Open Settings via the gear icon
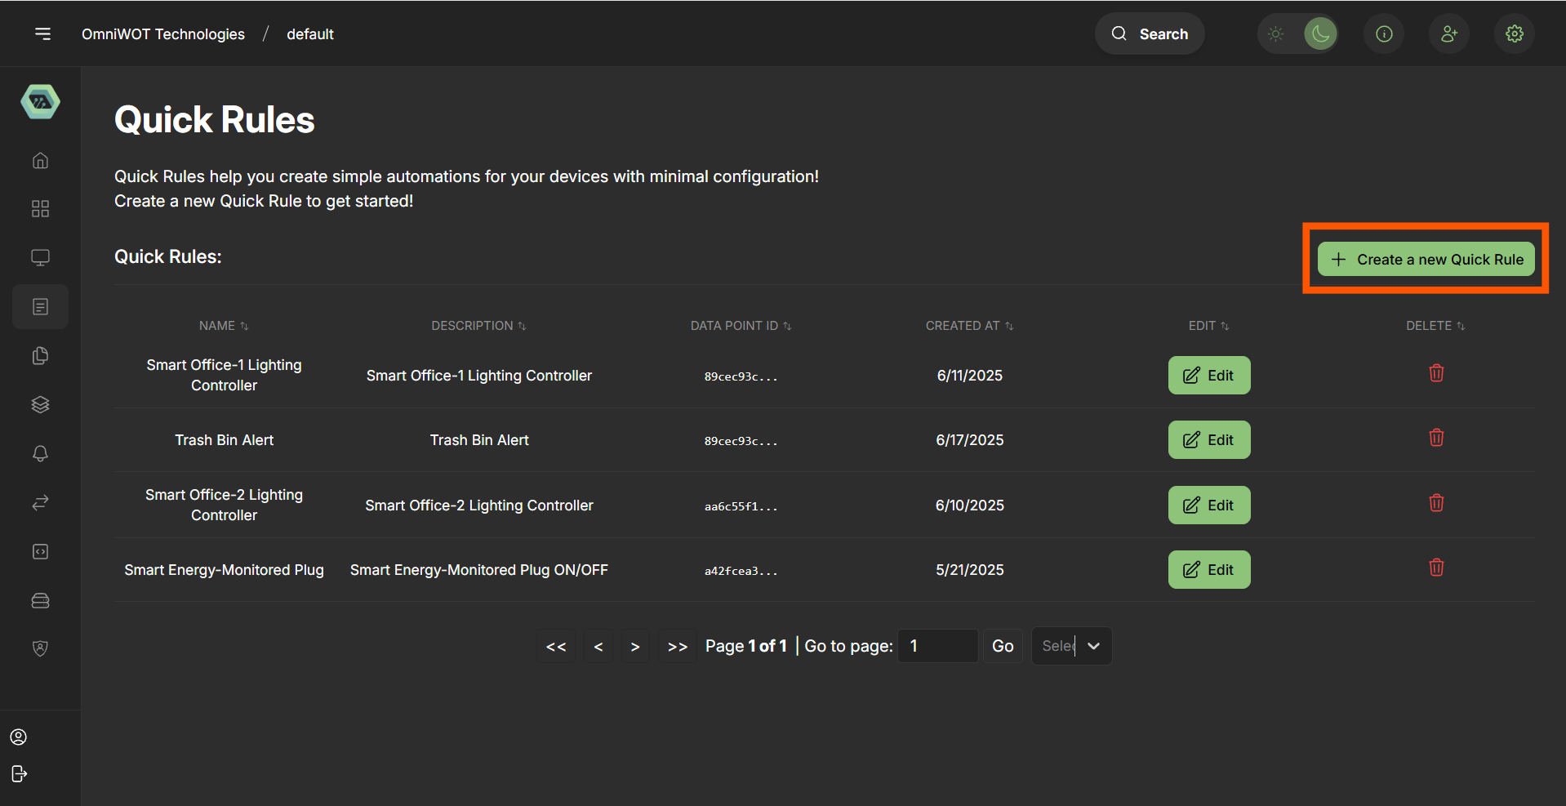 coord(1514,33)
